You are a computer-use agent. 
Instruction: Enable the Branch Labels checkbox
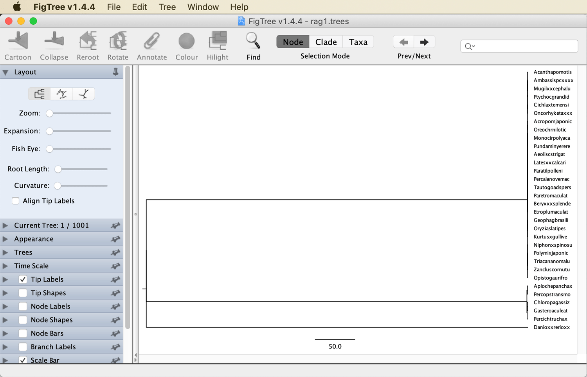tap(23, 347)
